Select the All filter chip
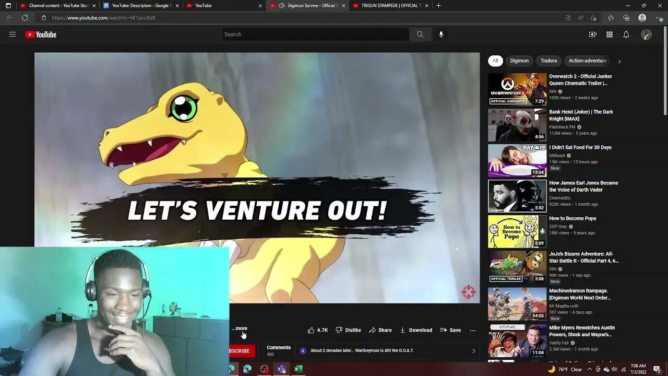The height and width of the screenshot is (376, 668). pyautogui.click(x=495, y=61)
